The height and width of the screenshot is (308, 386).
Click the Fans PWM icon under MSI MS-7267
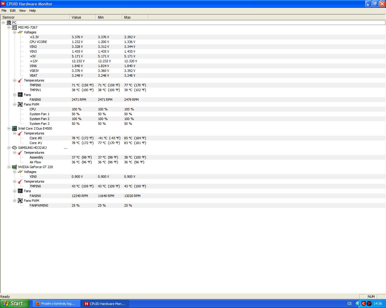[20, 104]
